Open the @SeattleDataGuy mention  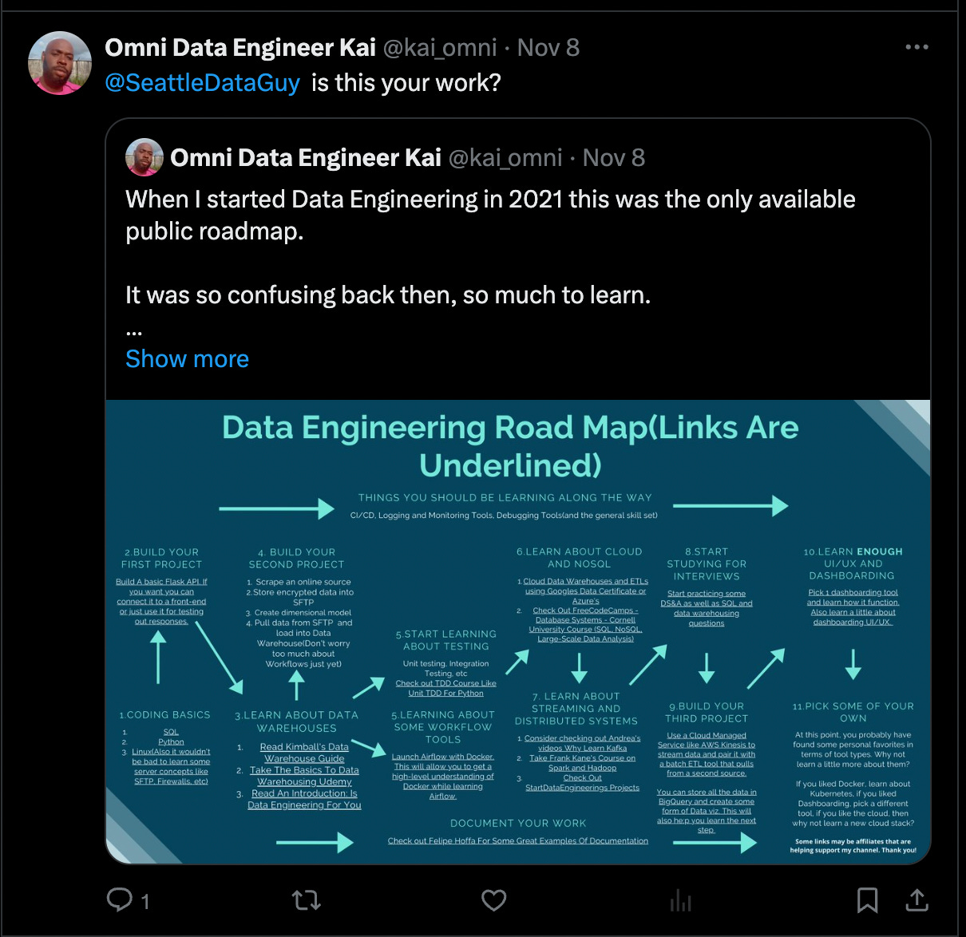tap(203, 82)
